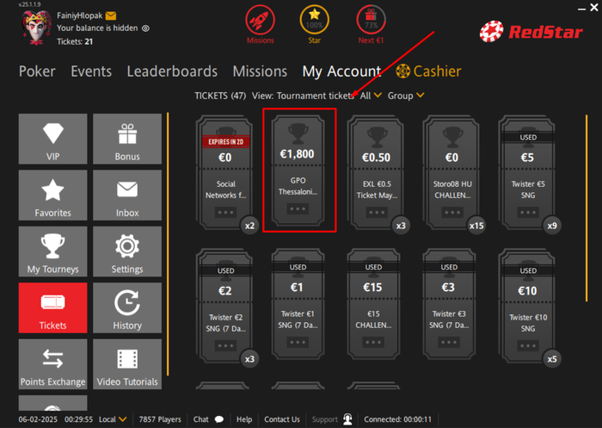Click the x15 count badge on Storo08 ticket

[x=476, y=226]
